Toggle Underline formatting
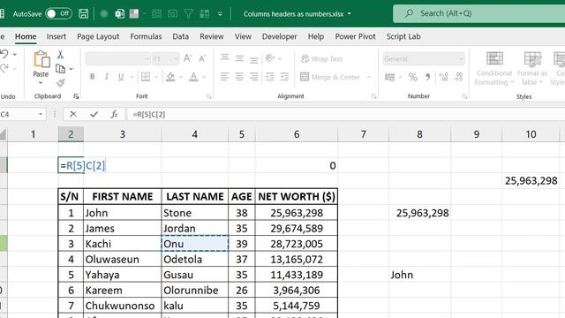The width and height of the screenshot is (565, 318). tap(121, 77)
